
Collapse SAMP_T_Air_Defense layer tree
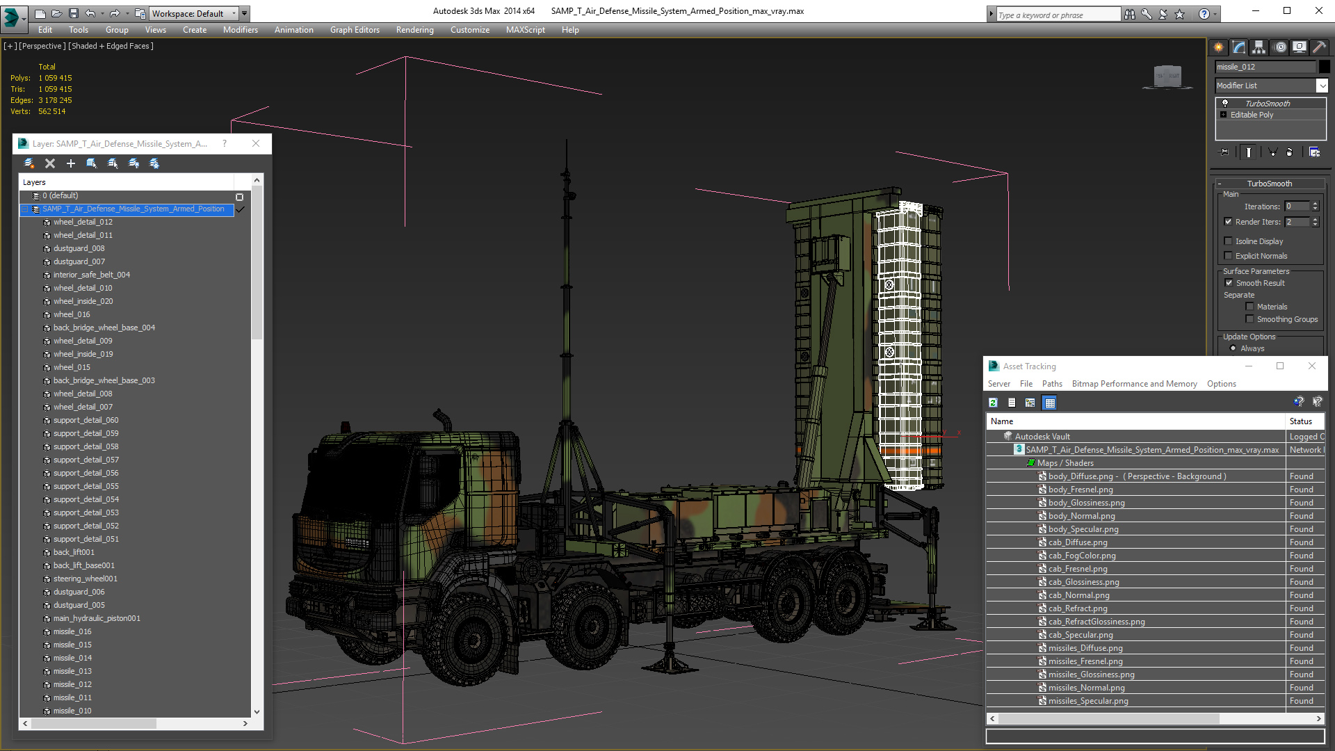coord(25,209)
